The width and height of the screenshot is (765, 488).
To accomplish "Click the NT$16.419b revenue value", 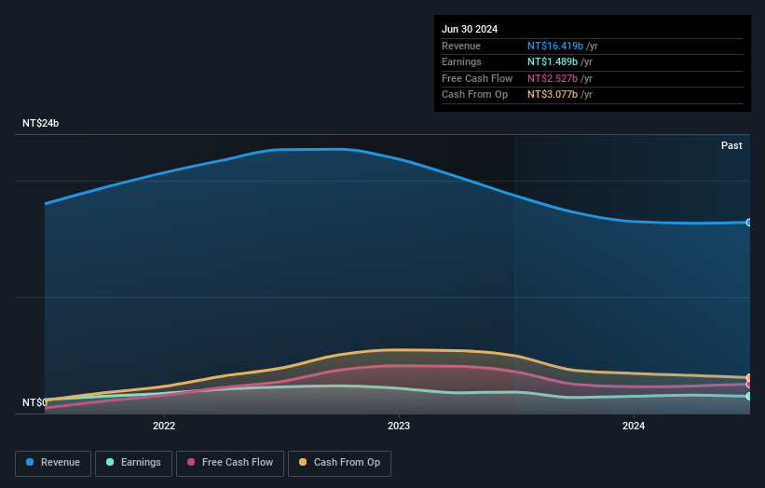I will click(555, 46).
